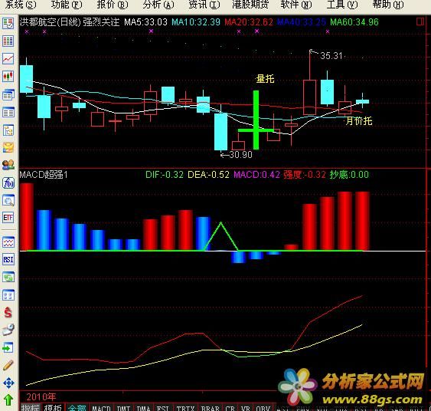
Task: Select the blue four-way move arrows icon
Action: point(8,383)
